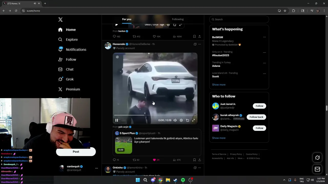
Task: Open Explore in the left navigation
Action: point(68,40)
